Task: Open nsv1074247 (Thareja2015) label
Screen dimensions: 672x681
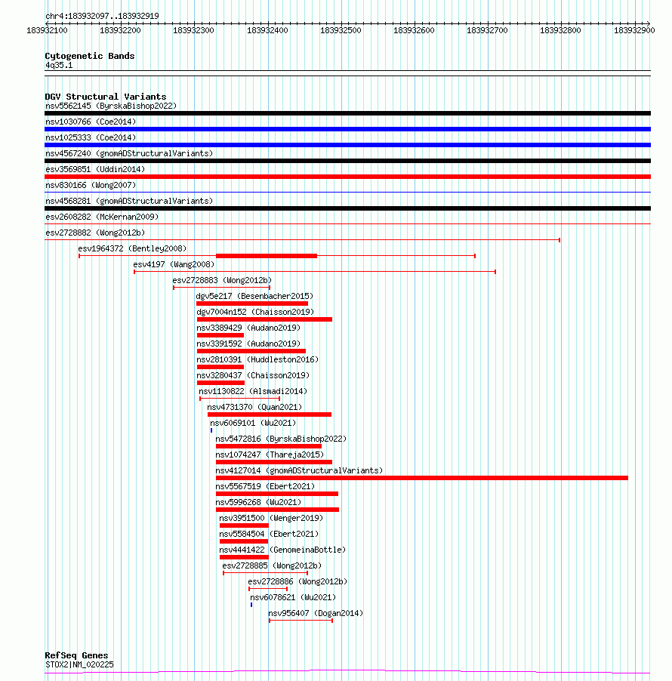Action: 270,455
